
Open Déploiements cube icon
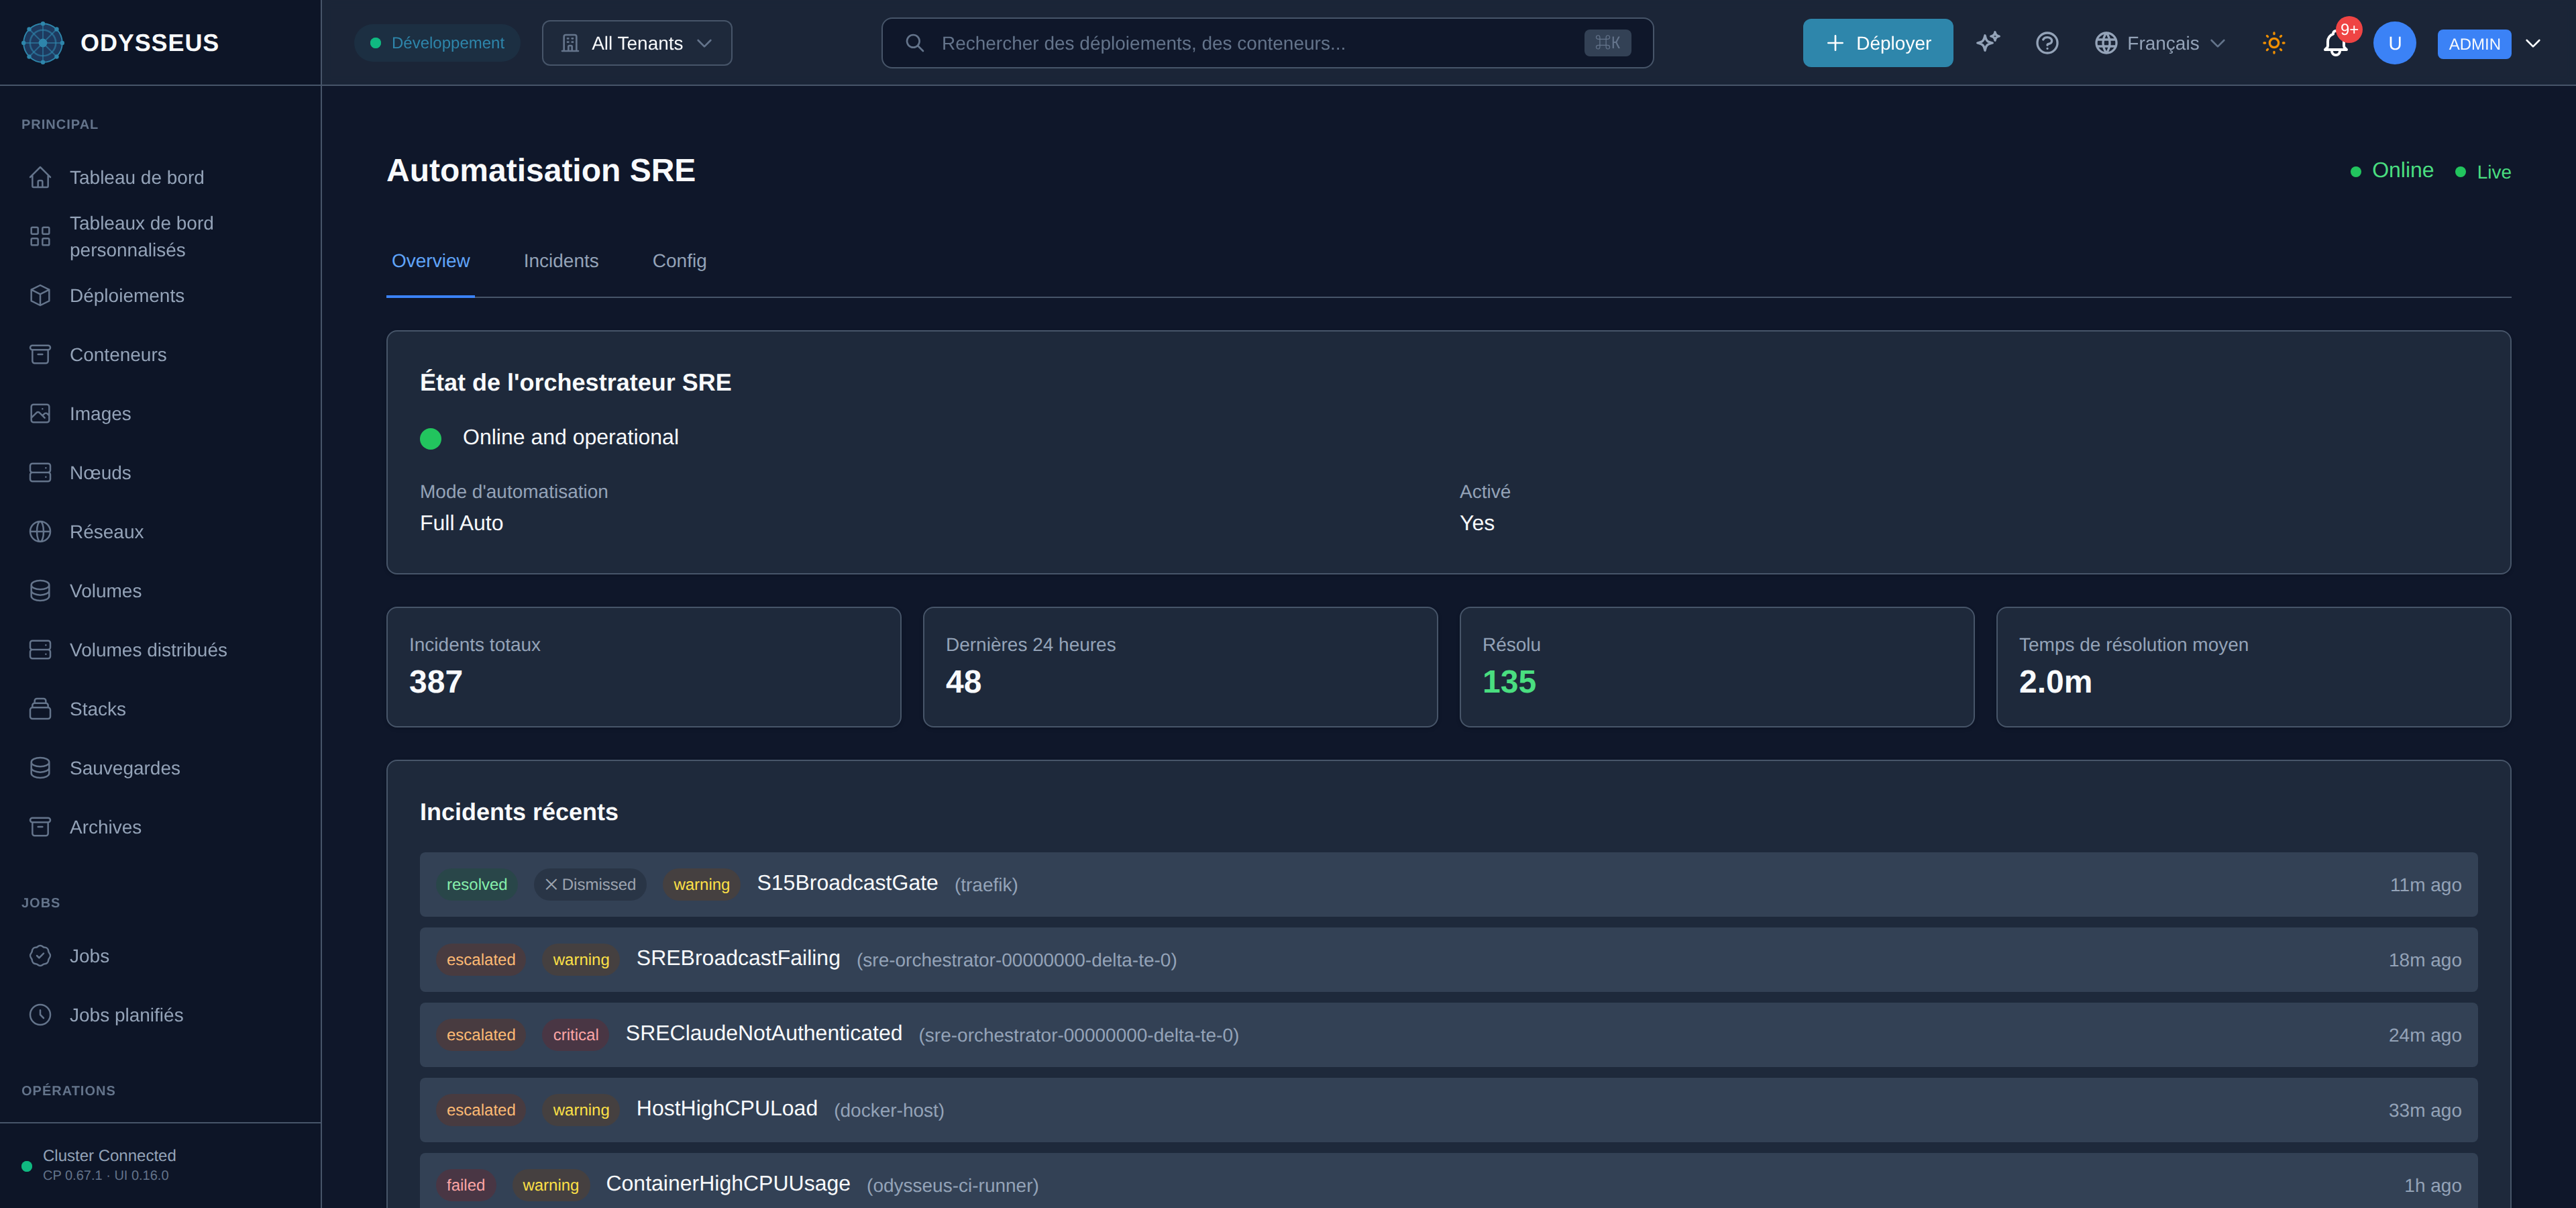pyautogui.click(x=40, y=295)
